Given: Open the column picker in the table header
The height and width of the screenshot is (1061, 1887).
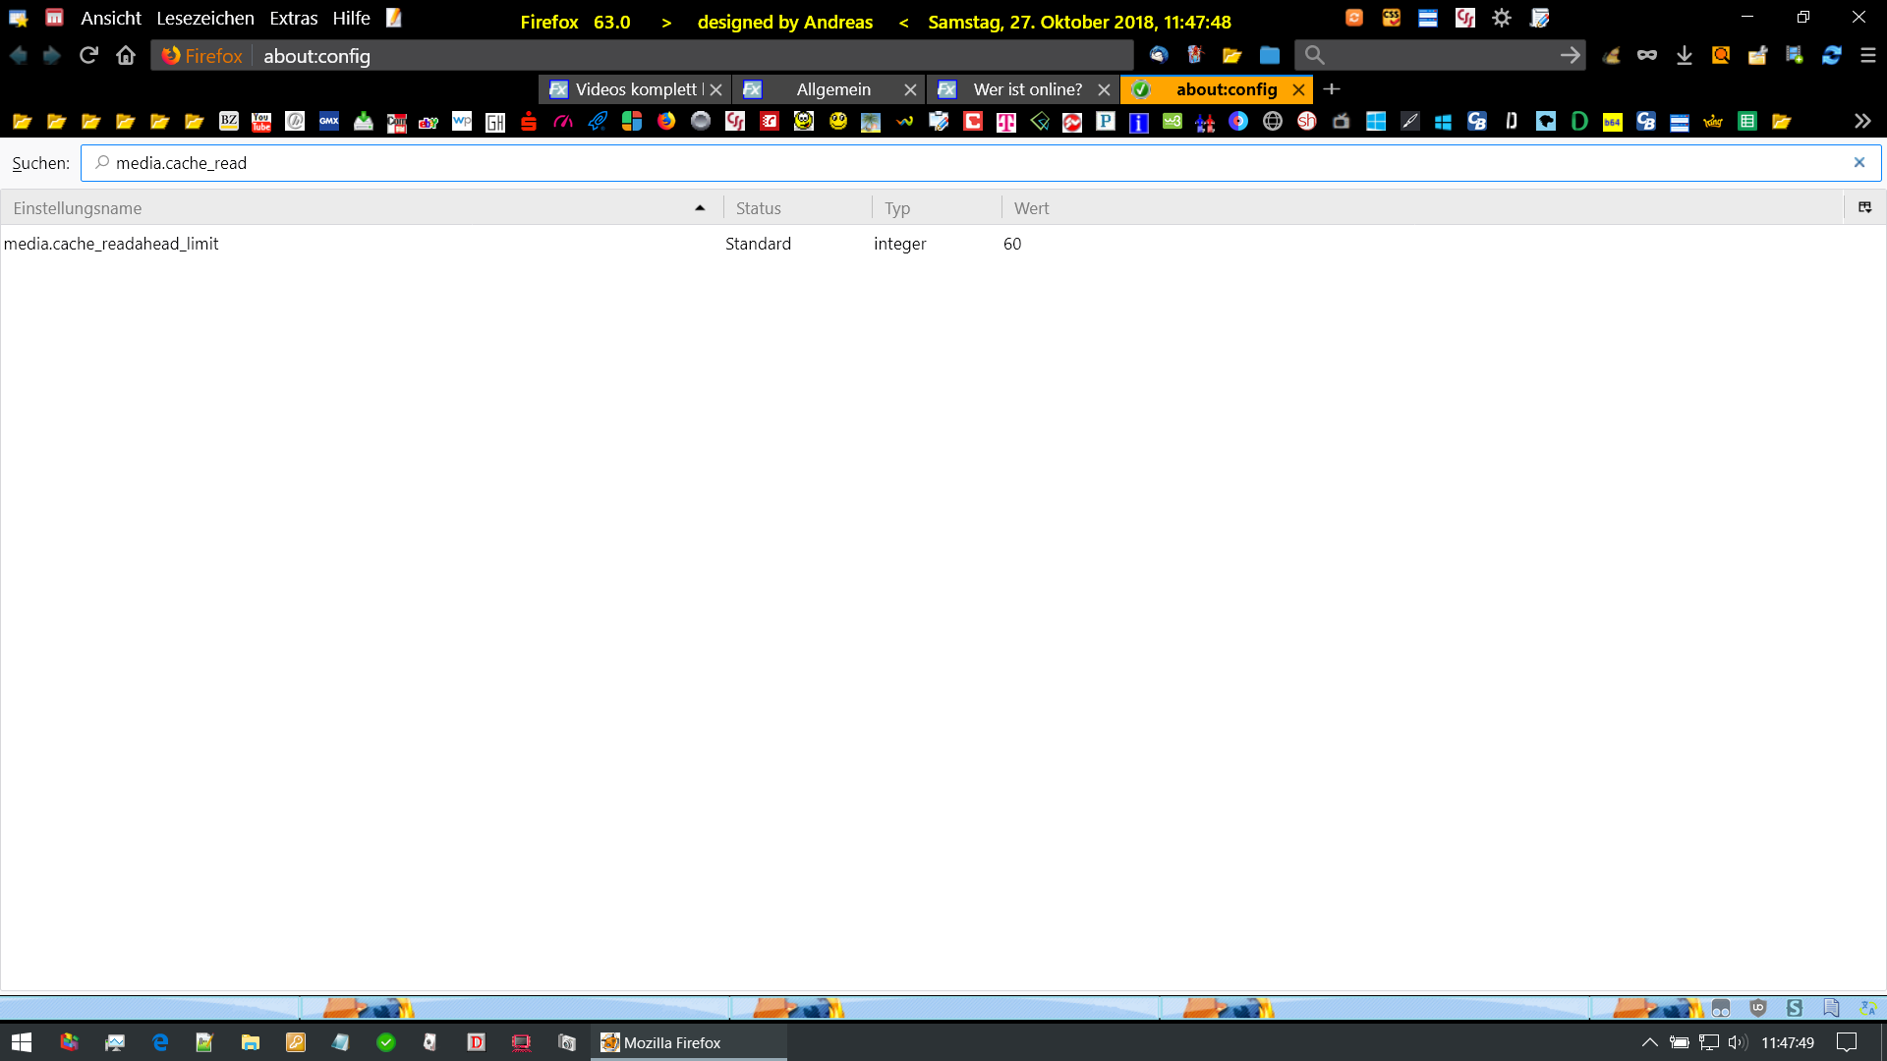Looking at the screenshot, I should coord(1864,207).
